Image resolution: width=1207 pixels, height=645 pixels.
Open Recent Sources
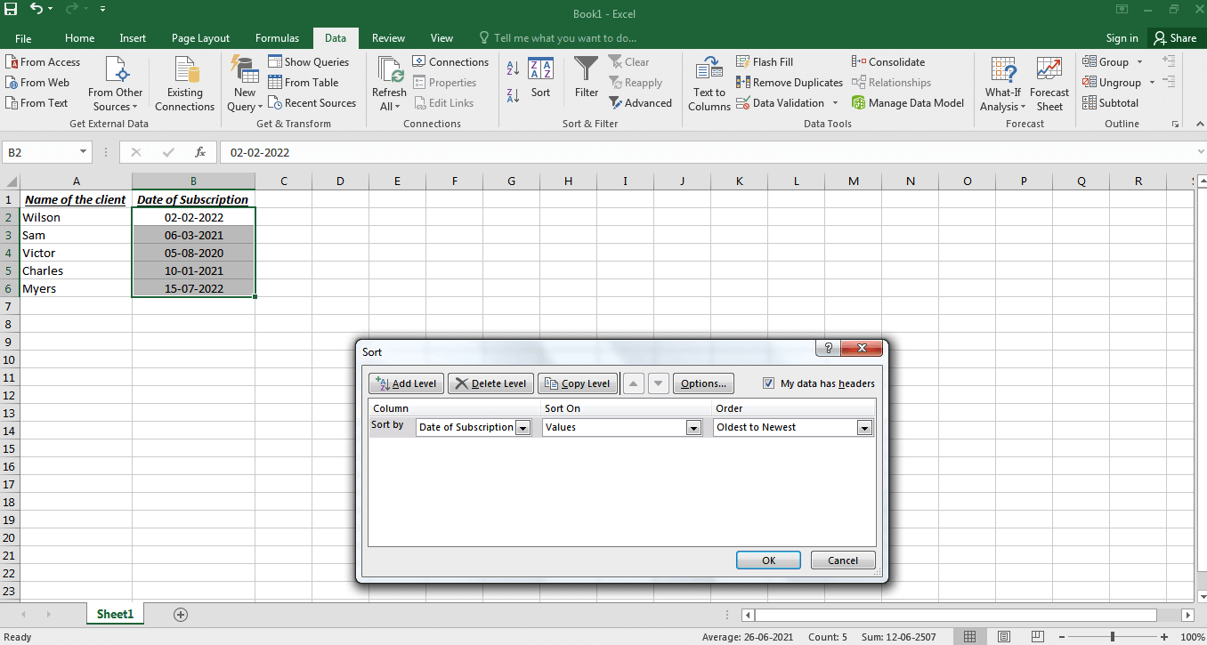pos(312,103)
